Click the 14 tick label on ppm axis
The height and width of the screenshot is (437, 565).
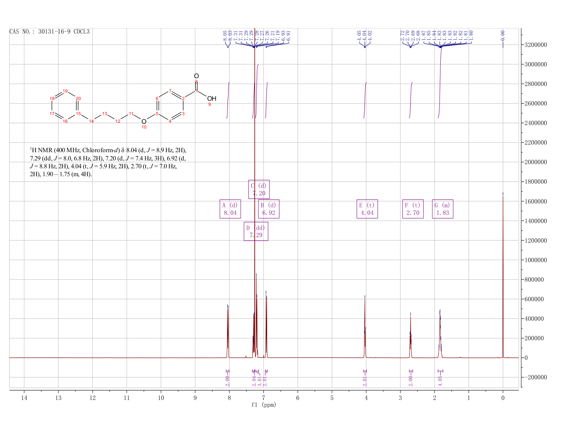pyautogui.click(x=24, y=398)
